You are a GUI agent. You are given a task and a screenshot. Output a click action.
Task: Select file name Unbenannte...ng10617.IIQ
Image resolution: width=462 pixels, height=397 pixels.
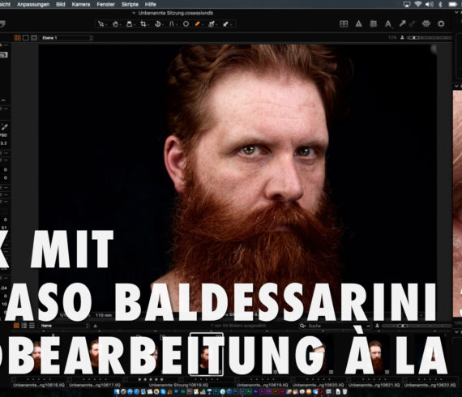point(95,385)
